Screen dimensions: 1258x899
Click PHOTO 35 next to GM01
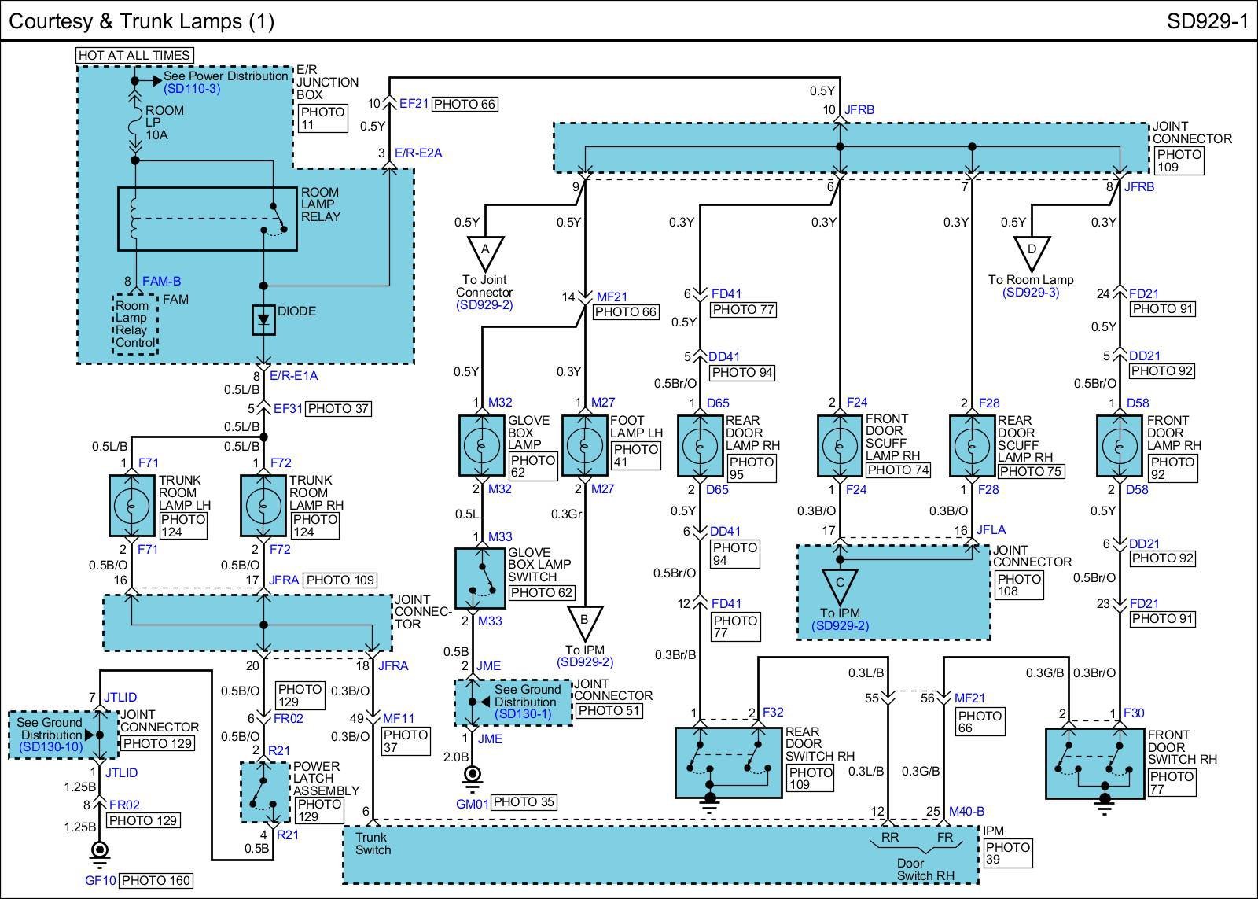pyautogui.click(x=524, y=802)
